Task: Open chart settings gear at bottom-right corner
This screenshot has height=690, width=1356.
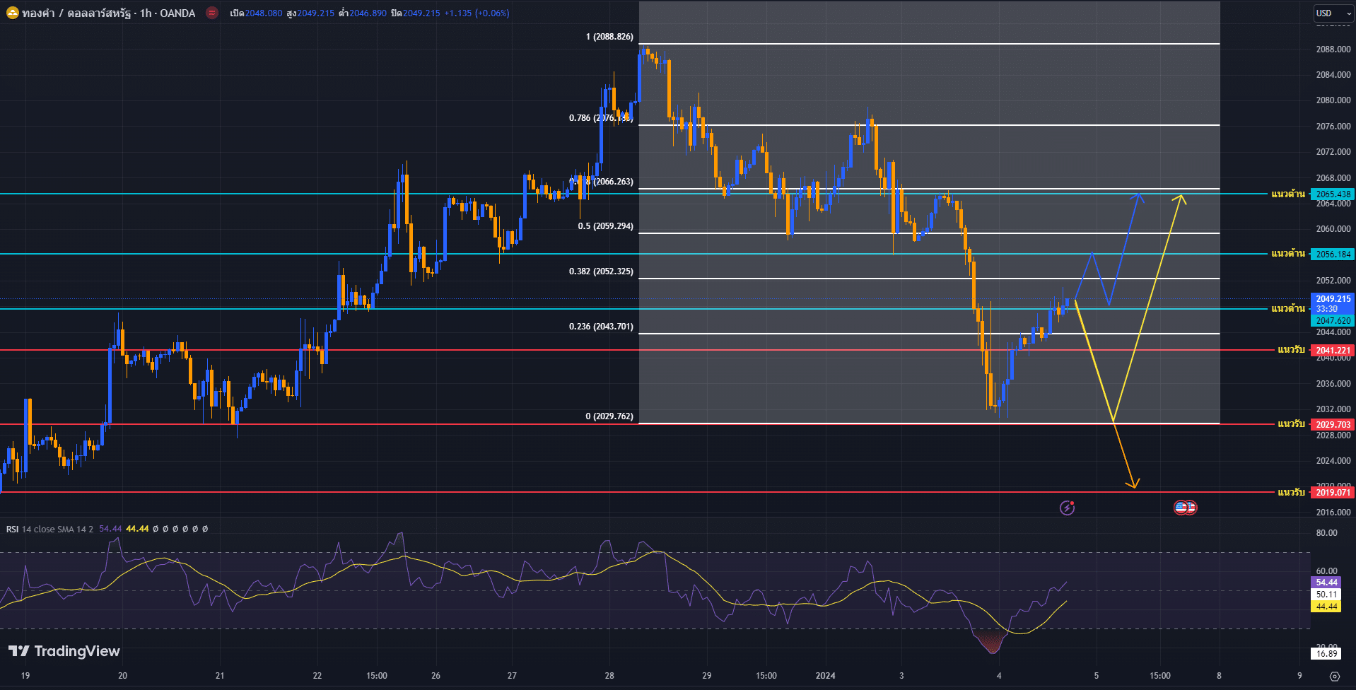Action: tap(1334, 676)
